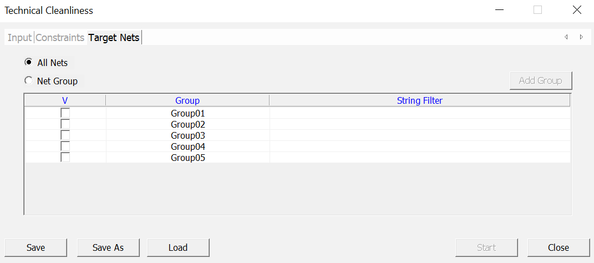This screenshot has height=263, width=594.
Task: Minimize the Technical Cleanliness window
Action: [x=500, y=10]
